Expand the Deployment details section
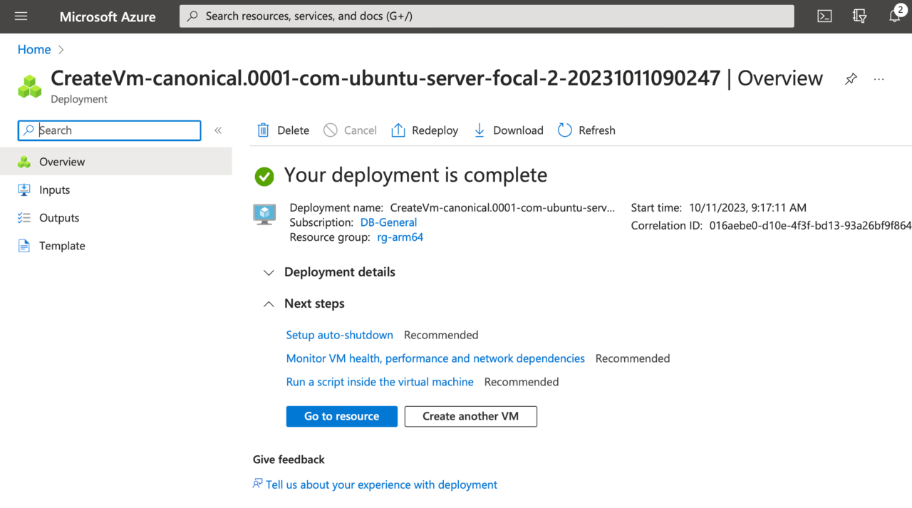 click(x=329, y=272)
